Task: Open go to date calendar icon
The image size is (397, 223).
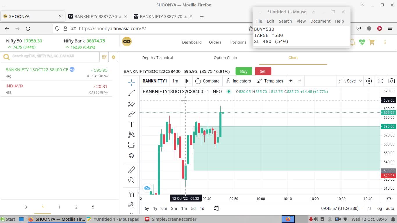Action: coord(217,208)
